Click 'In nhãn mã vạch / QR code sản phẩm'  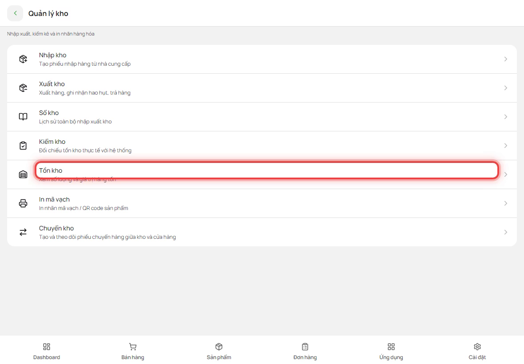click(x=83, y=208)
